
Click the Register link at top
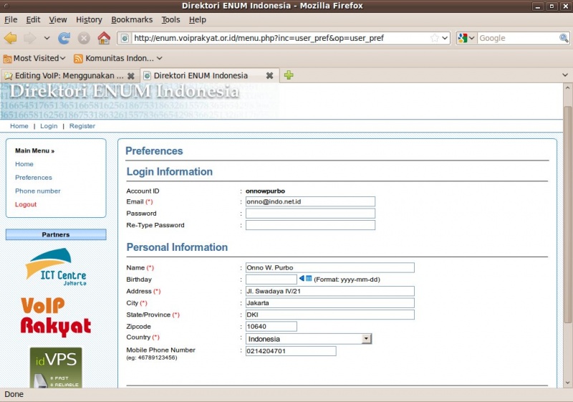tap(82, 126)
